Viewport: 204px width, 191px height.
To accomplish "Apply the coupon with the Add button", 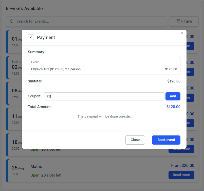I will click(x=173, y=96).
